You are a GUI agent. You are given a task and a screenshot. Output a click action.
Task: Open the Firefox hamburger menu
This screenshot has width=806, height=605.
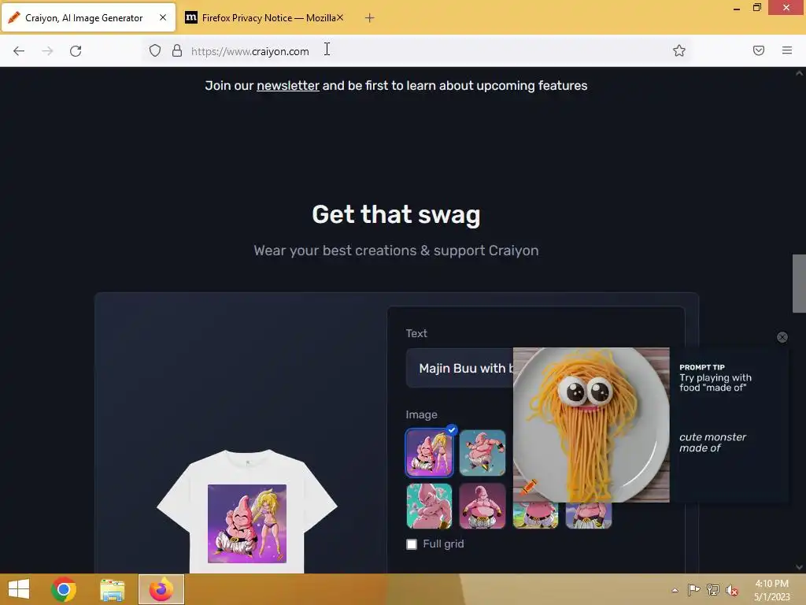[787, 50]
